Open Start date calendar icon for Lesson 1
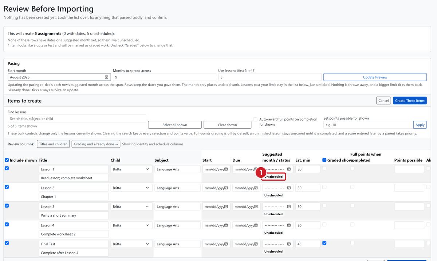 pyautogui.click(x=226, y=169)
